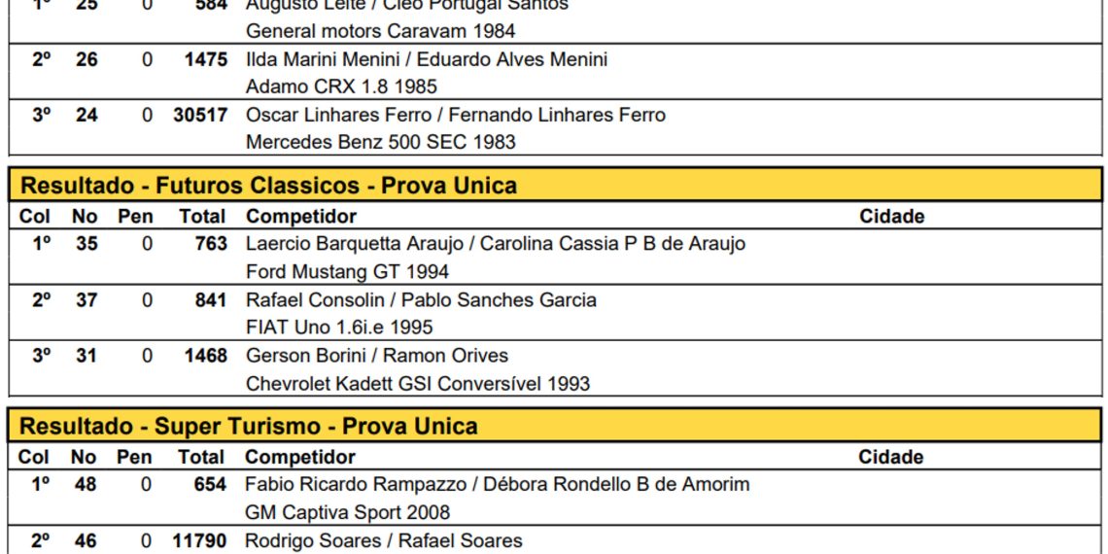Click the General motors Caravam 1984 text
Screen dimensions: 1108x554
[x=380, y=31]
